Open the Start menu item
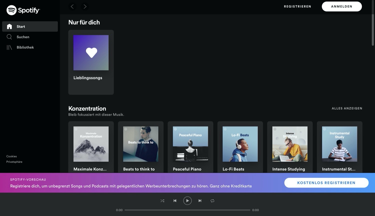This screenshot has height=216, width=375. pos(30,26)
